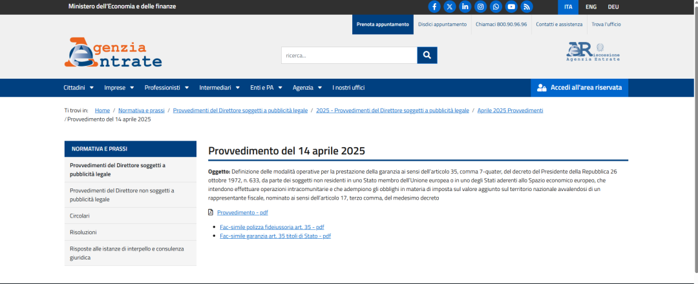Open Fac-simile polizza fideiussoria pdf
Viewport: 698px width, 284px height.
pyautogui.click(x=272, y=227)
